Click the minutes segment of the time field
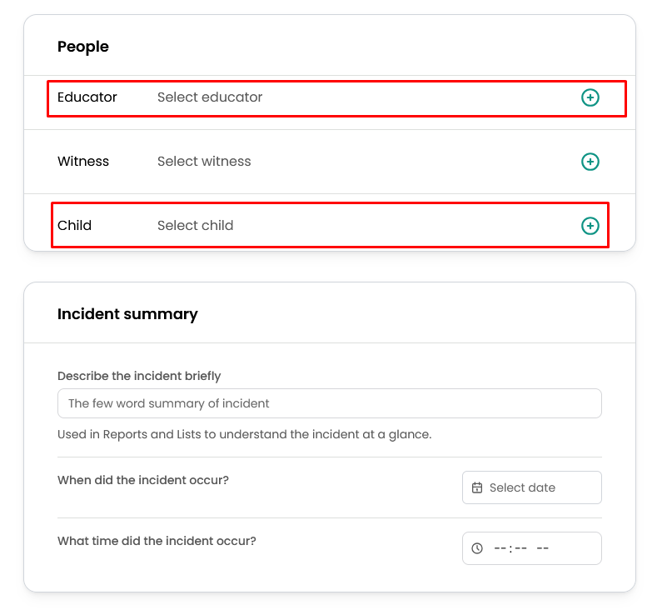This screenshot has height=610, width=667. 520,548
